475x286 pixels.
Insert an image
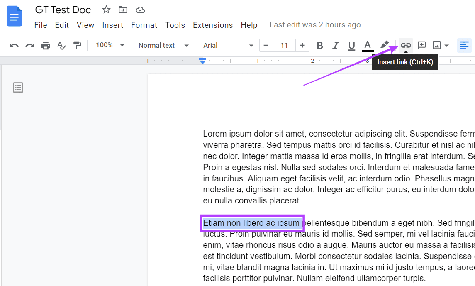[436, 45]
